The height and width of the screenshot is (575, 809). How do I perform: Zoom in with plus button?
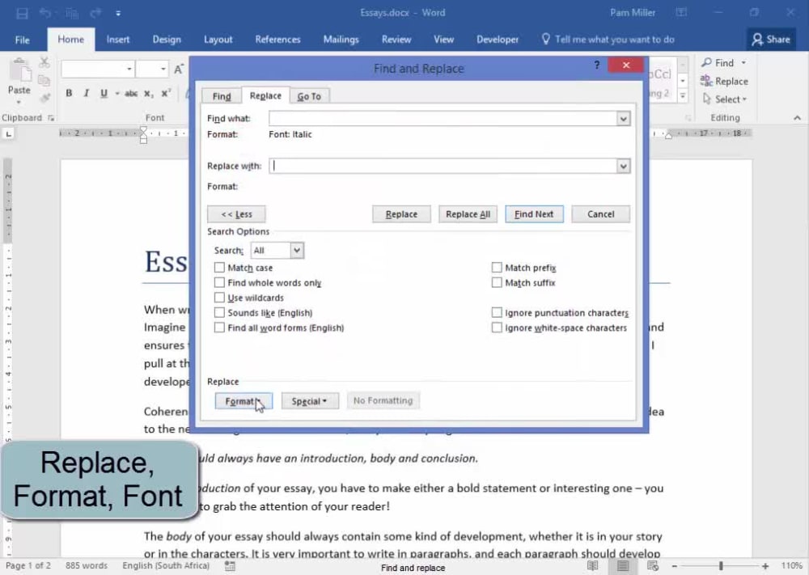click(x=765, y=566)
